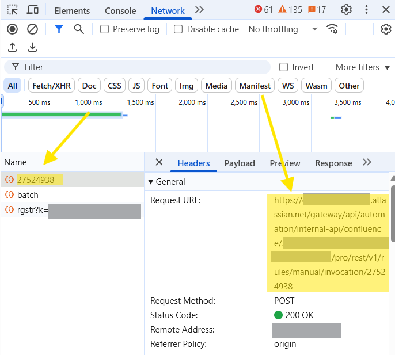The width and height of the screenshot is (395, 355).
Task: Switch to the Console tab
Action: (x=120, y=10)
